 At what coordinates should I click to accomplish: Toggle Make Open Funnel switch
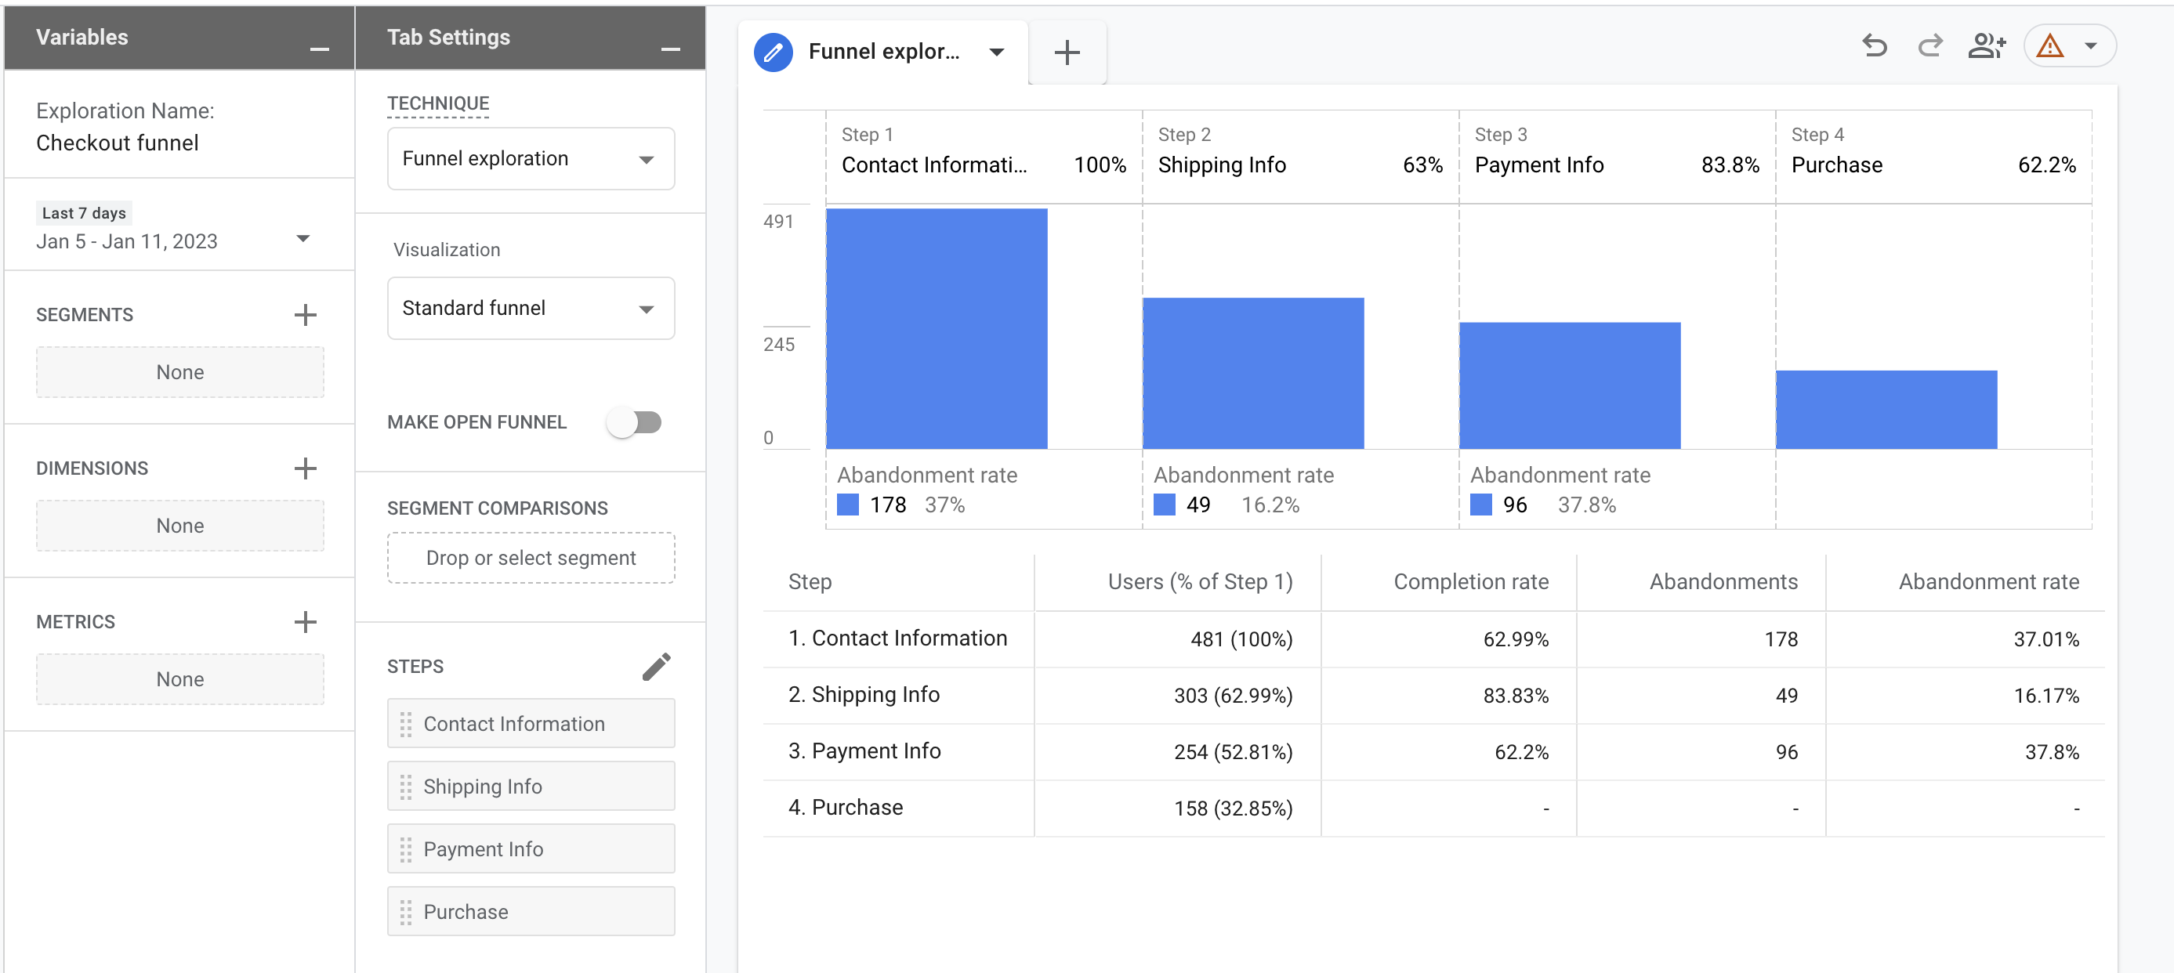635,422
